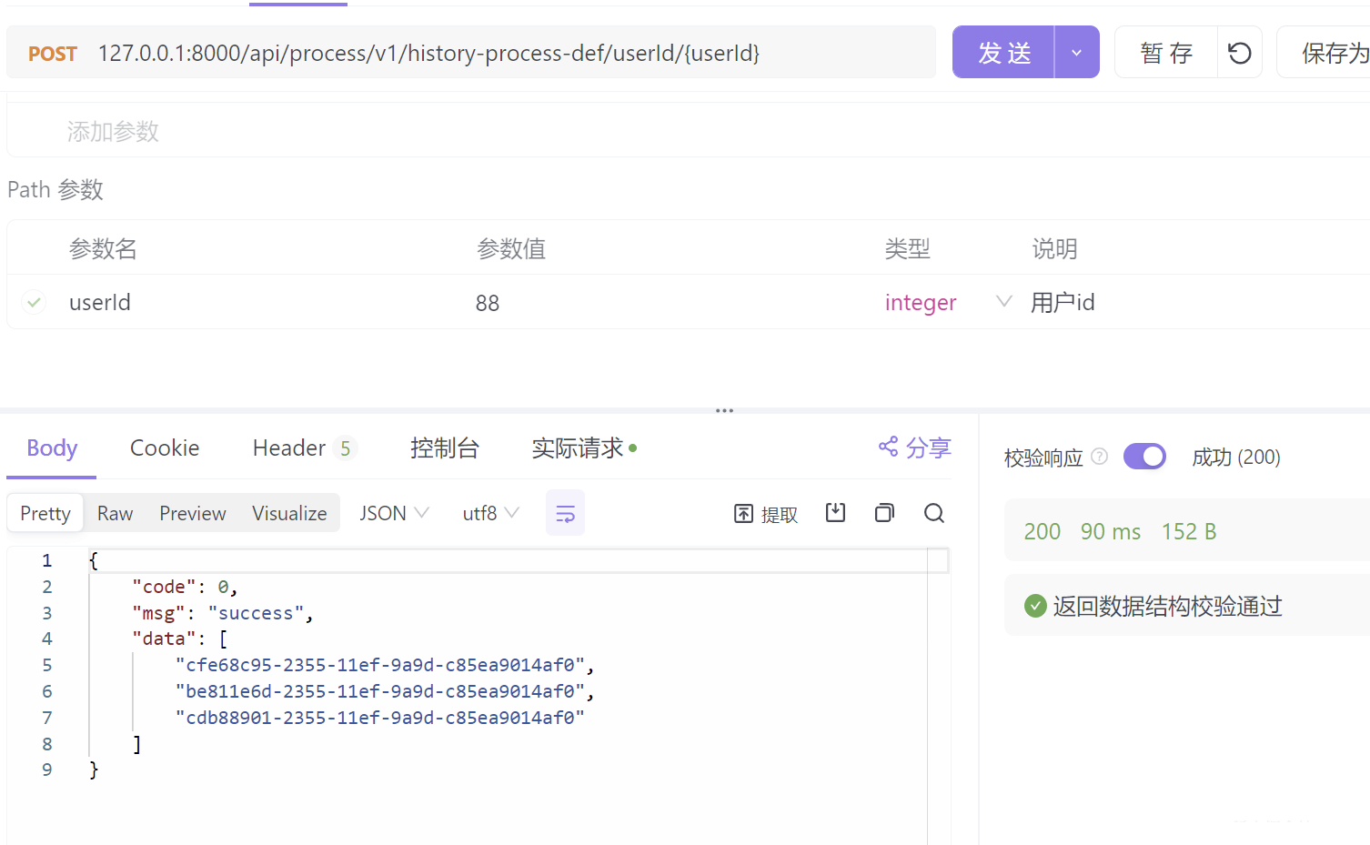Select the POST request method selector
1370x845 pixels.
(x=53, y=54)
